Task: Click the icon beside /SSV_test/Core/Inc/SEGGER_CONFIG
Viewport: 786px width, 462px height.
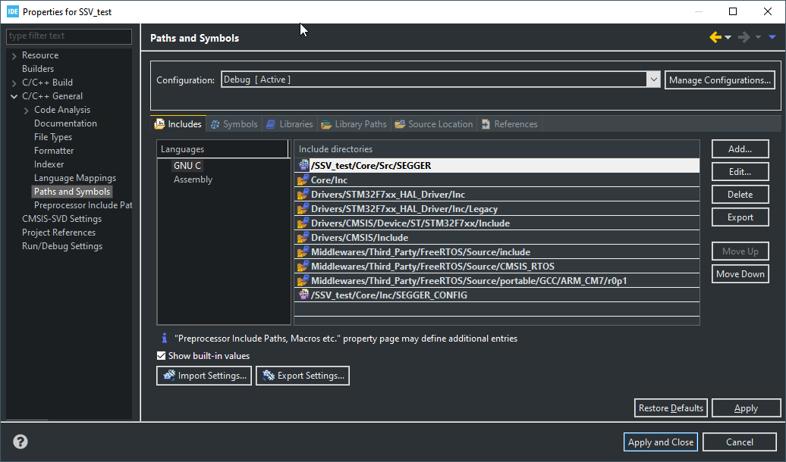Action: [303, 295]
